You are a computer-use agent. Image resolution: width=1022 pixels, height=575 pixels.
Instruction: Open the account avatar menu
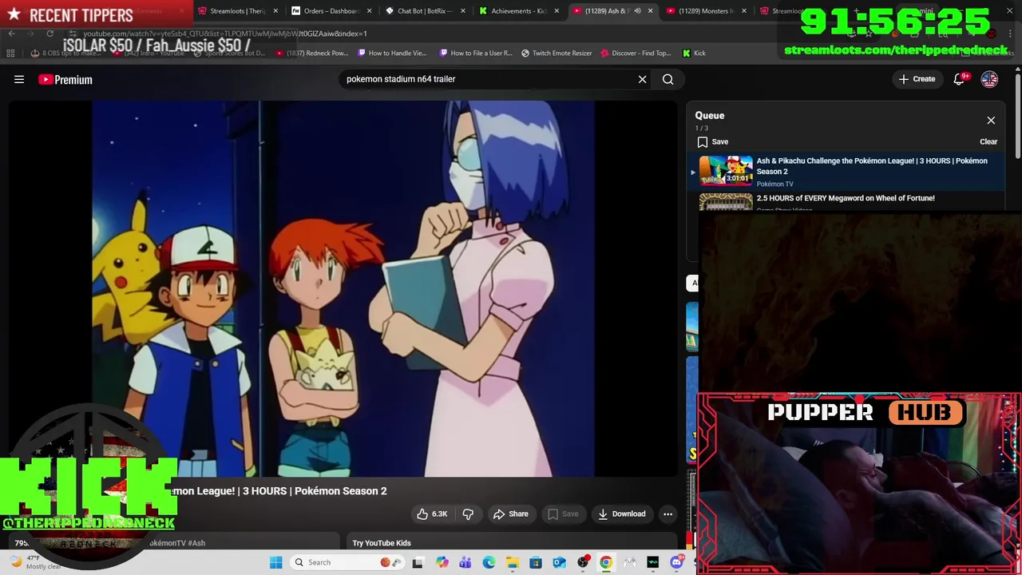[989, 79]
